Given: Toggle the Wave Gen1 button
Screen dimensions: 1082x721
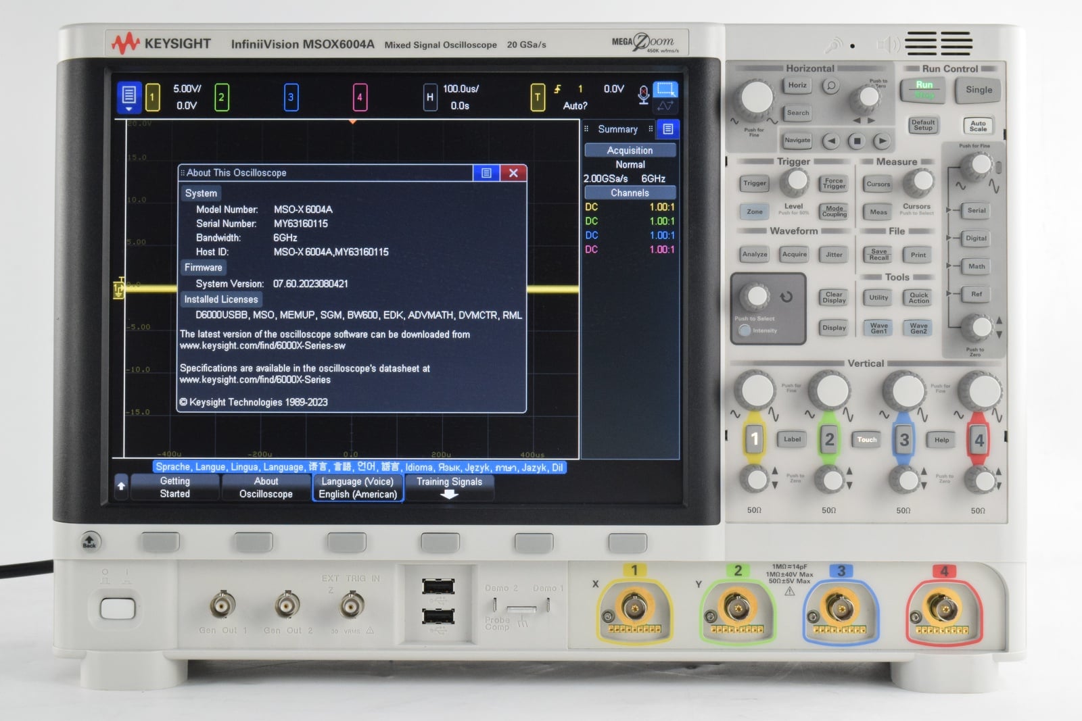Looking at the screenshot, I should [878, 328].
